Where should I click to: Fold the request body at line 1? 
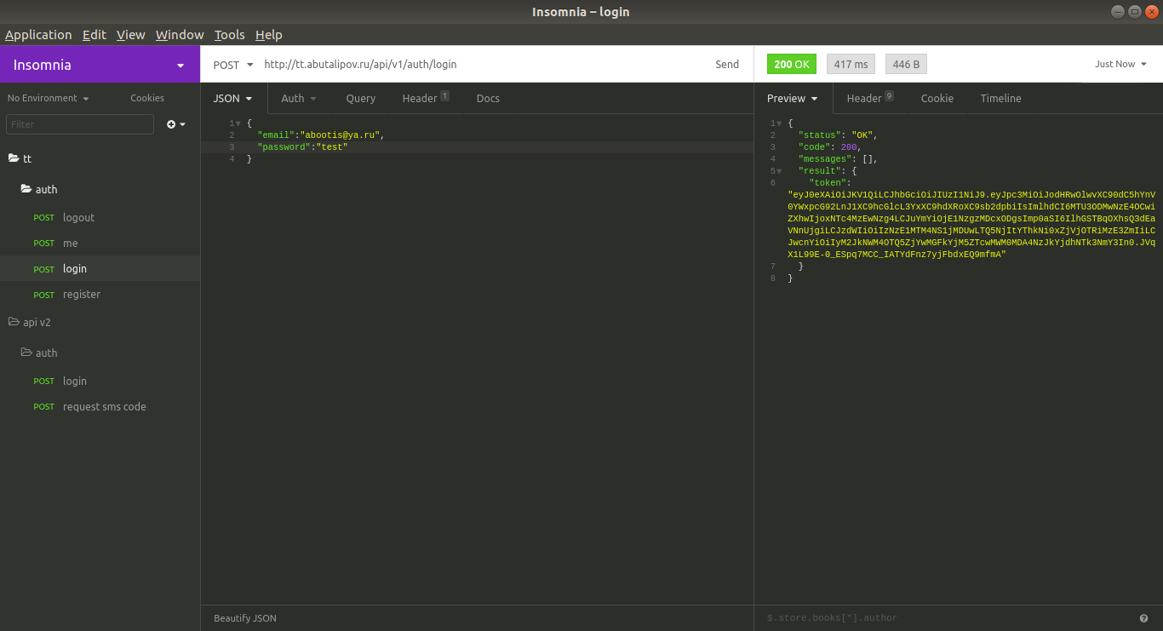(238, 123)
